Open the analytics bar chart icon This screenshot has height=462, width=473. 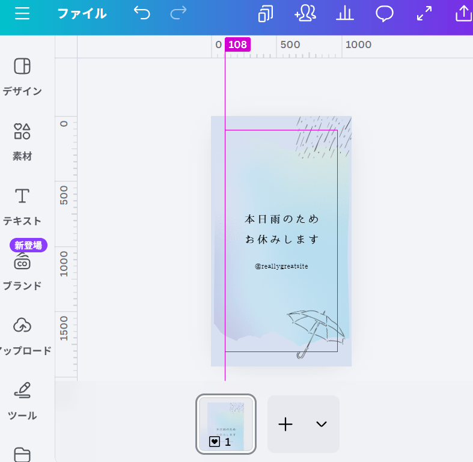(345, 14)
